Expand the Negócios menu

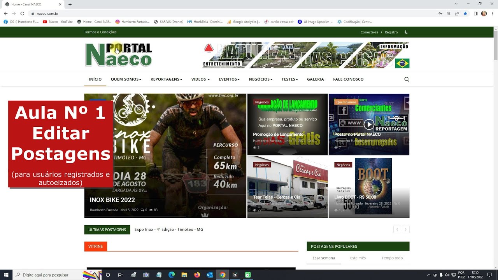point(261,79)
